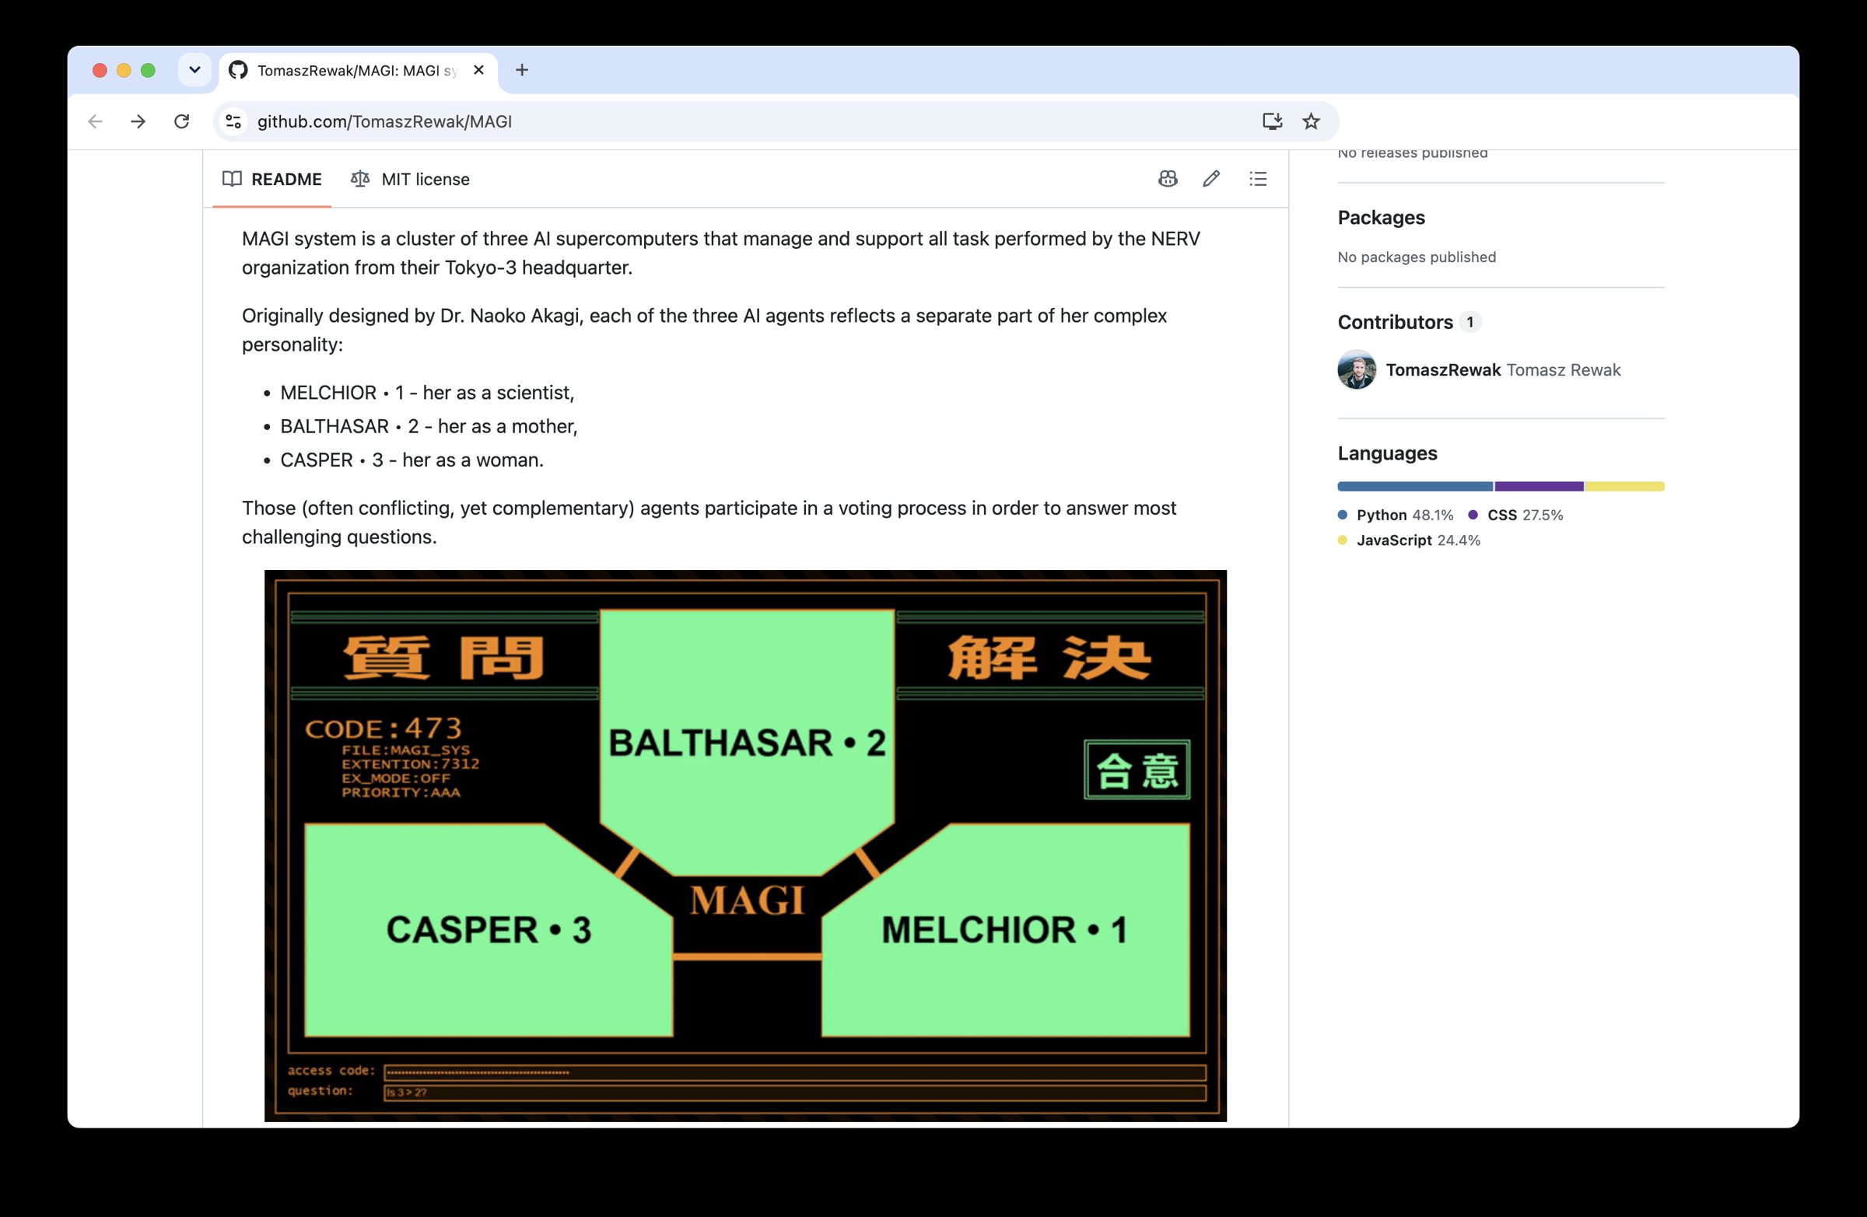Bookmark this page with the star icon
The height and width of the screenshot is (1217, 1867).
click(1311, 121)
